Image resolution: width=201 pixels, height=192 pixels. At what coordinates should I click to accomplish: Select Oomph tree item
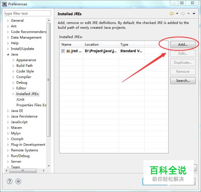[x=17, y=139]
